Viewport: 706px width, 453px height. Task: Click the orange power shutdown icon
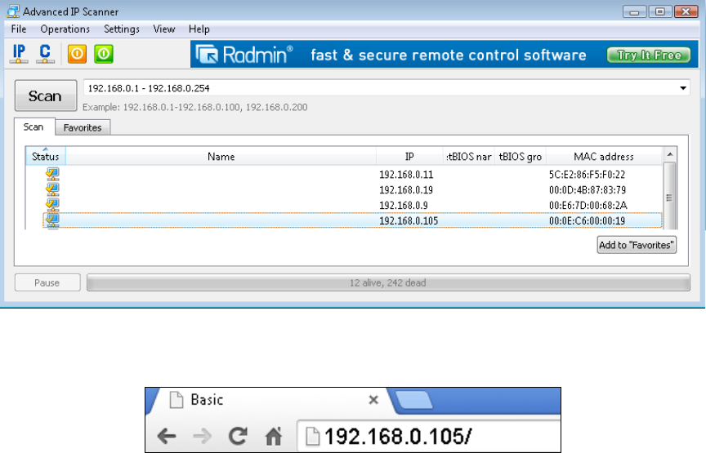tap(77, 54)
